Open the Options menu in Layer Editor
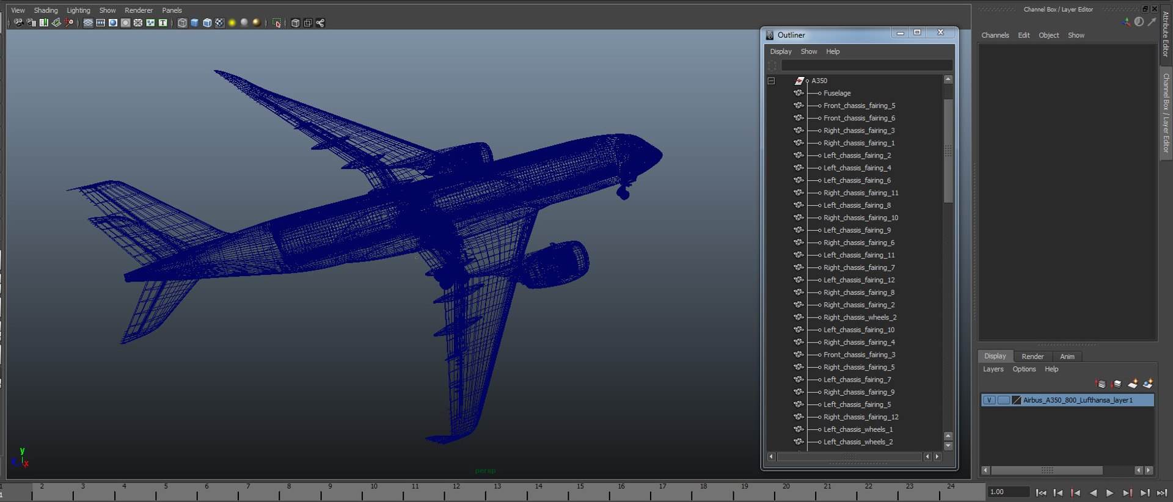1173x502 pixels. tap(1024, 369)
